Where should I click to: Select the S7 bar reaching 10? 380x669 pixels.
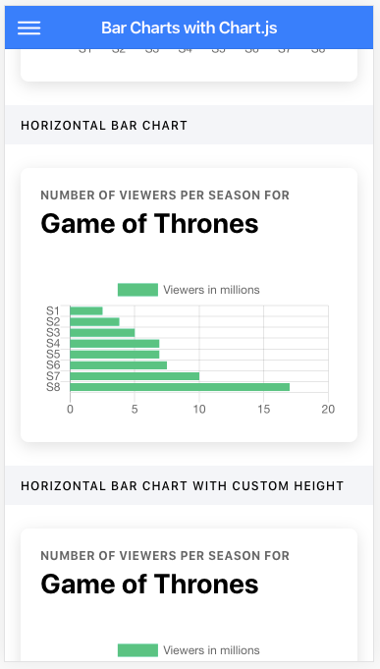click(135, 376)
